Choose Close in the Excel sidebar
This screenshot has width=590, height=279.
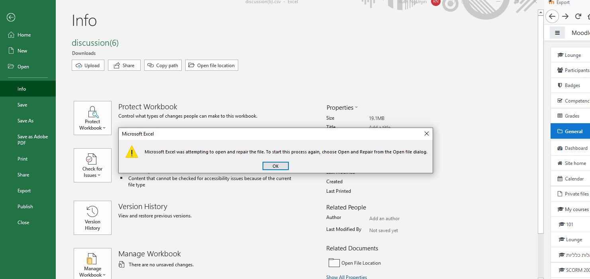click(28, 223)
